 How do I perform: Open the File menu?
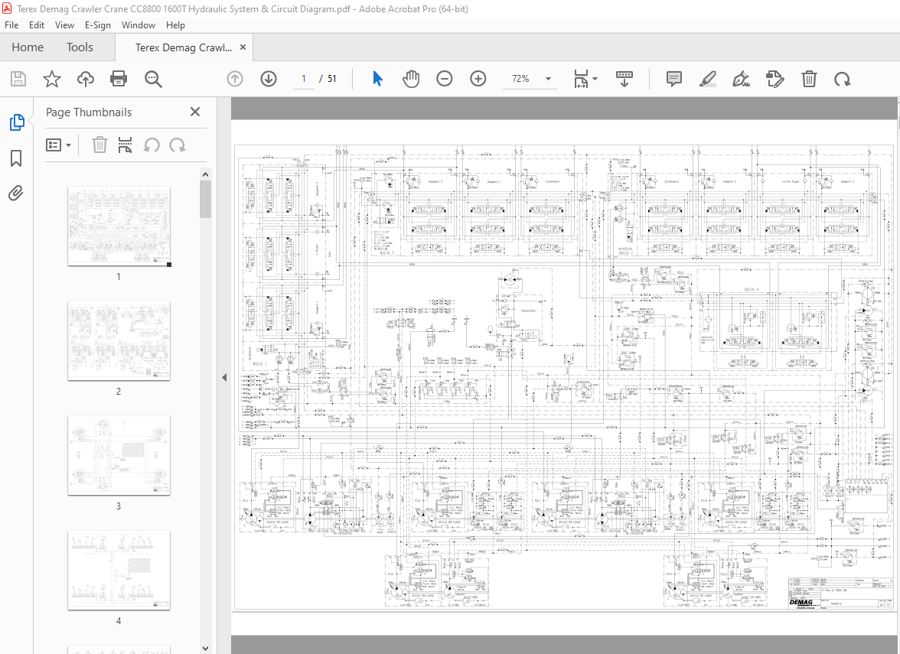11,25
